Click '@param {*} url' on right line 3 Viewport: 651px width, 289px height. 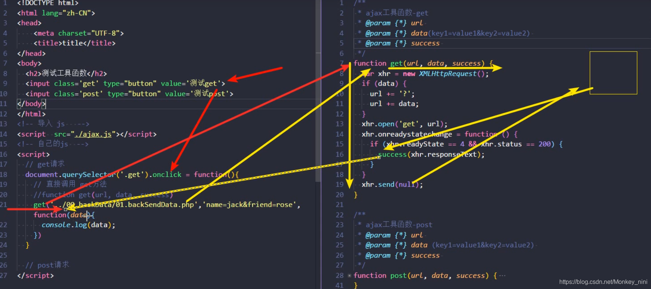click(394, 23)
